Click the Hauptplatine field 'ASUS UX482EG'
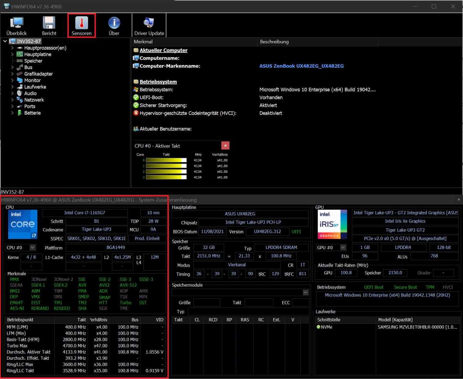 (x=240, y=214)
